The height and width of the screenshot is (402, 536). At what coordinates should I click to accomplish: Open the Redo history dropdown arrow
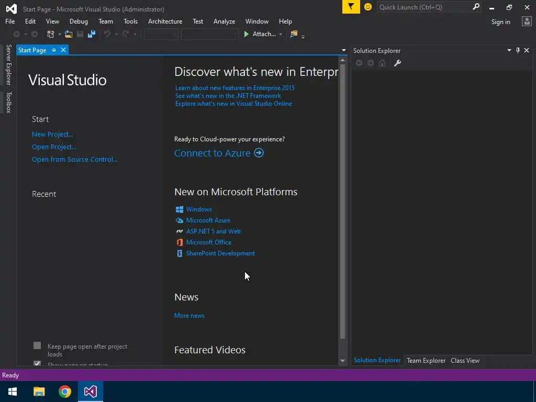(x=135, y=34)
